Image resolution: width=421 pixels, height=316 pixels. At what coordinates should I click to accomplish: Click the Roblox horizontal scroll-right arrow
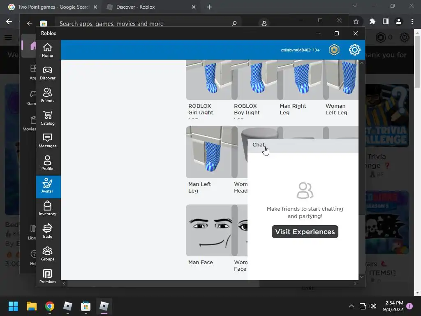(x=355, y=283)
